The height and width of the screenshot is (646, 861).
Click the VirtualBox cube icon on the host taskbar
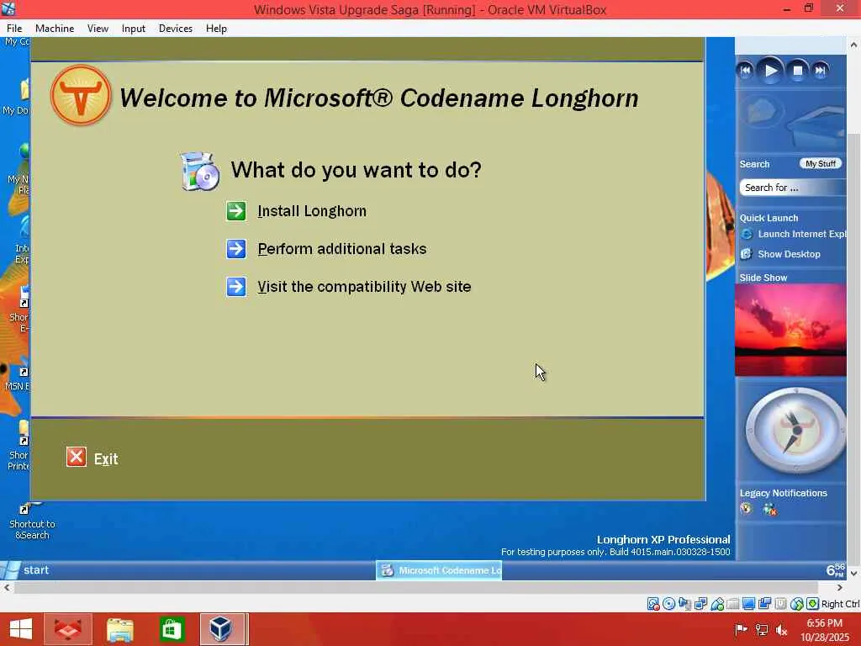click(222, 629)
